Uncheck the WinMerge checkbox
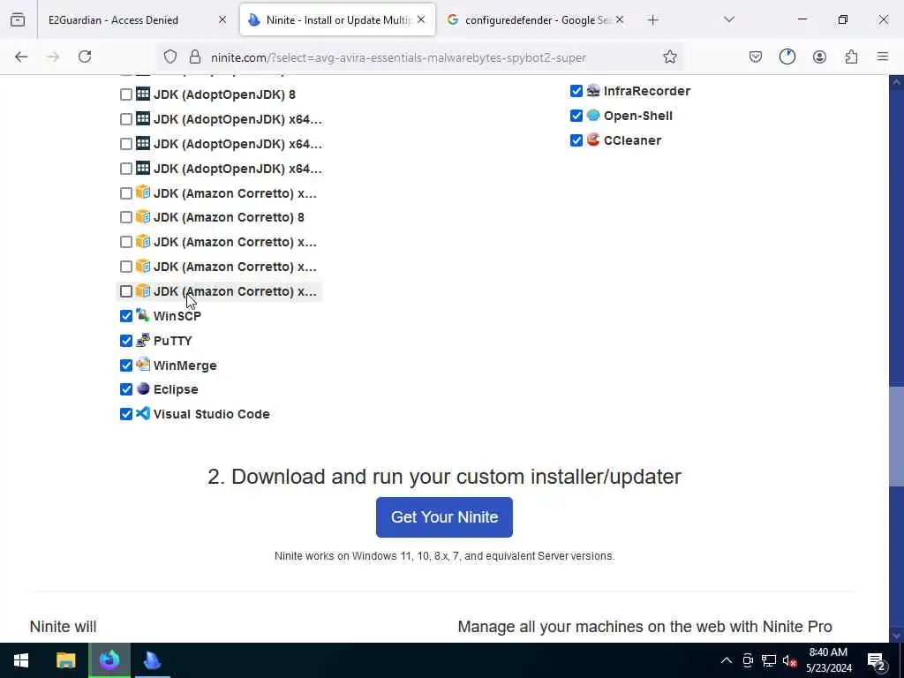The width and height of the screenshot is (904, 678). pos(125,365)
